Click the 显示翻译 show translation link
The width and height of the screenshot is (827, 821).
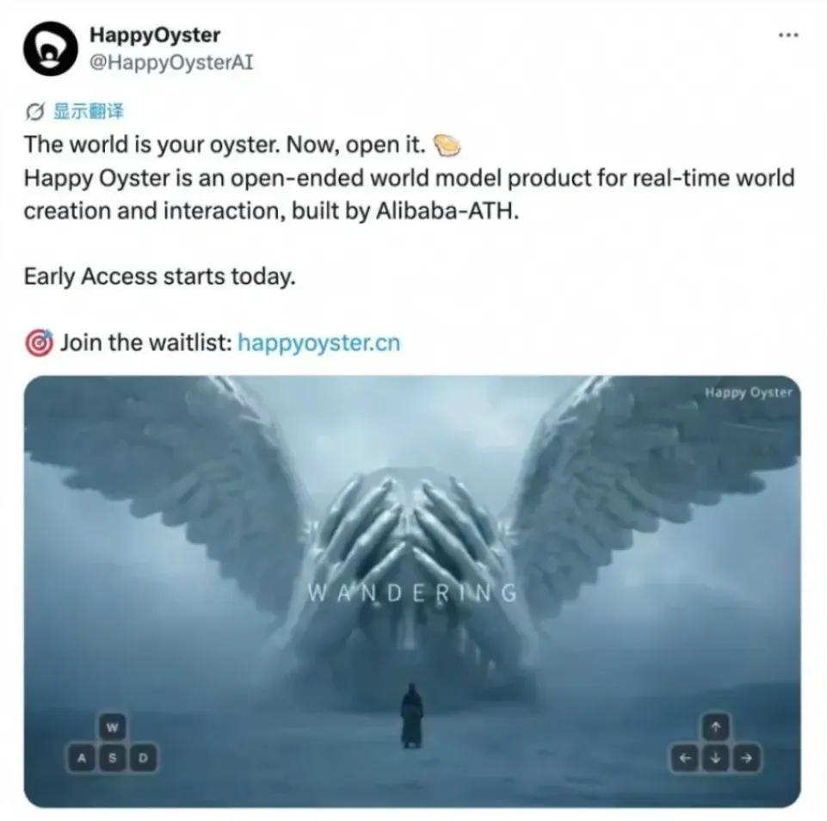[x=88, y=112]
